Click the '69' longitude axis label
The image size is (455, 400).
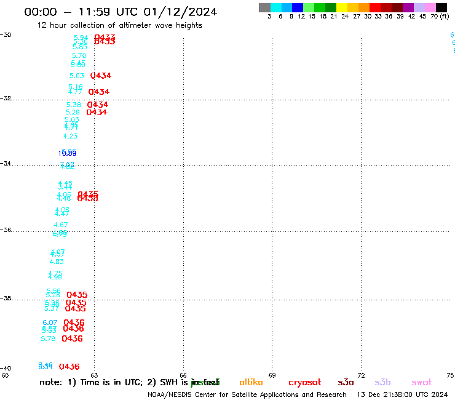pyautogui.click(x=272, y=375)
